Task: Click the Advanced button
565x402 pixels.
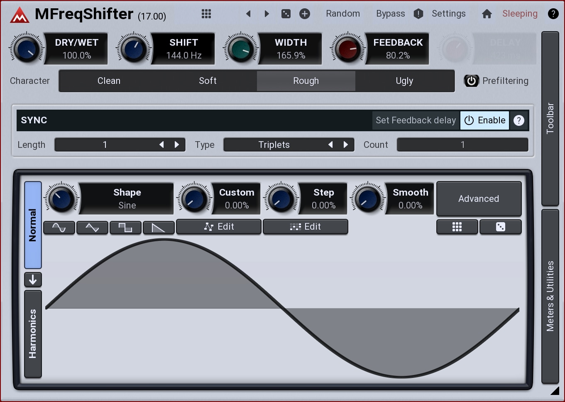Action: [479, 199]
